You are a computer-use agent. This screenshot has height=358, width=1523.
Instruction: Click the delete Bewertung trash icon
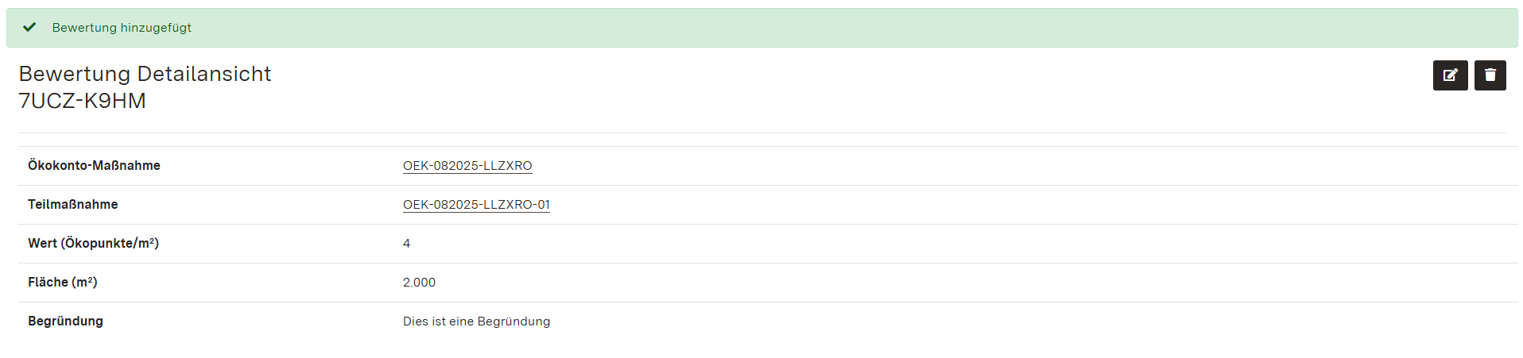(x=1490, y=75)
